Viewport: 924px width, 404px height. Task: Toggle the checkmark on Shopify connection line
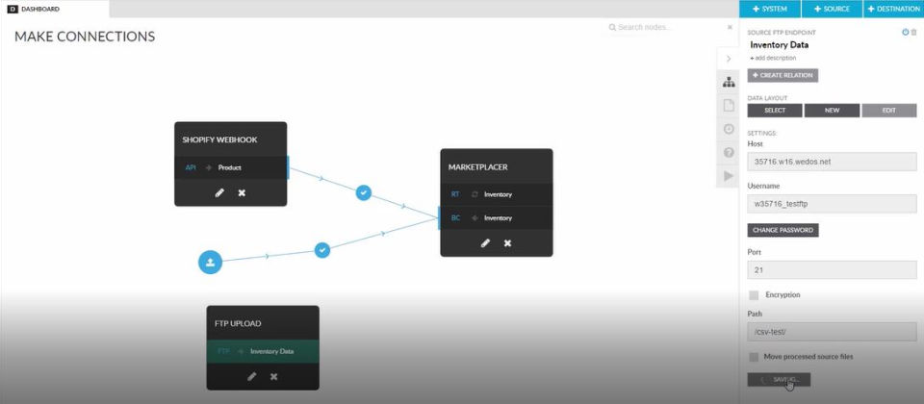click(364, 192)
